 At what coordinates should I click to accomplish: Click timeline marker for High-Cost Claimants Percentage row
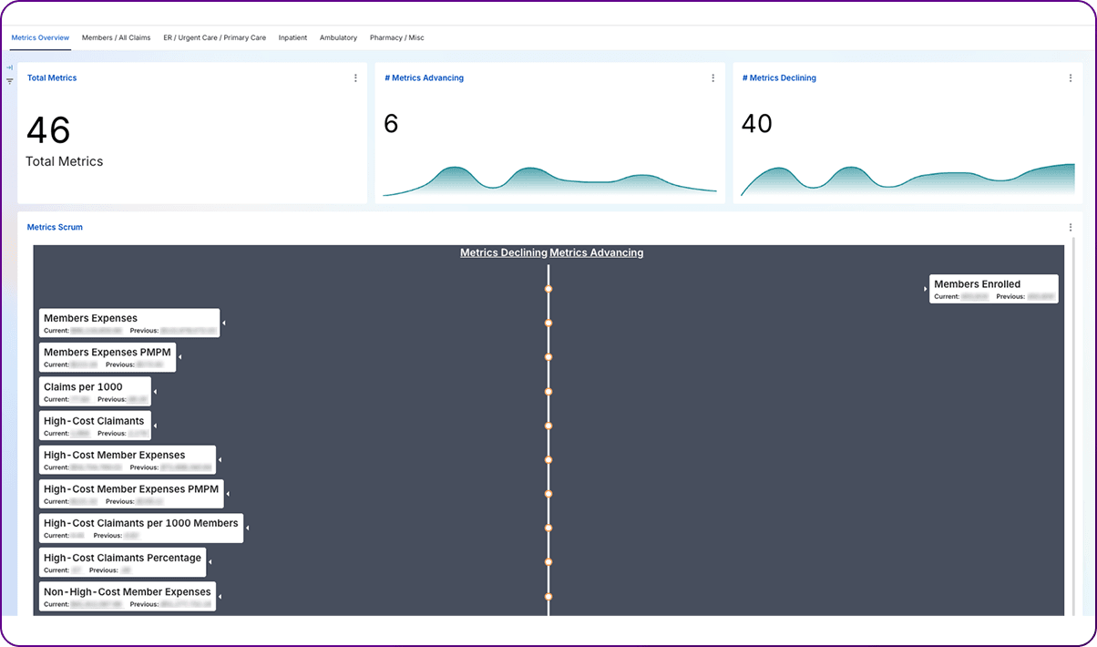pos(548,562)
